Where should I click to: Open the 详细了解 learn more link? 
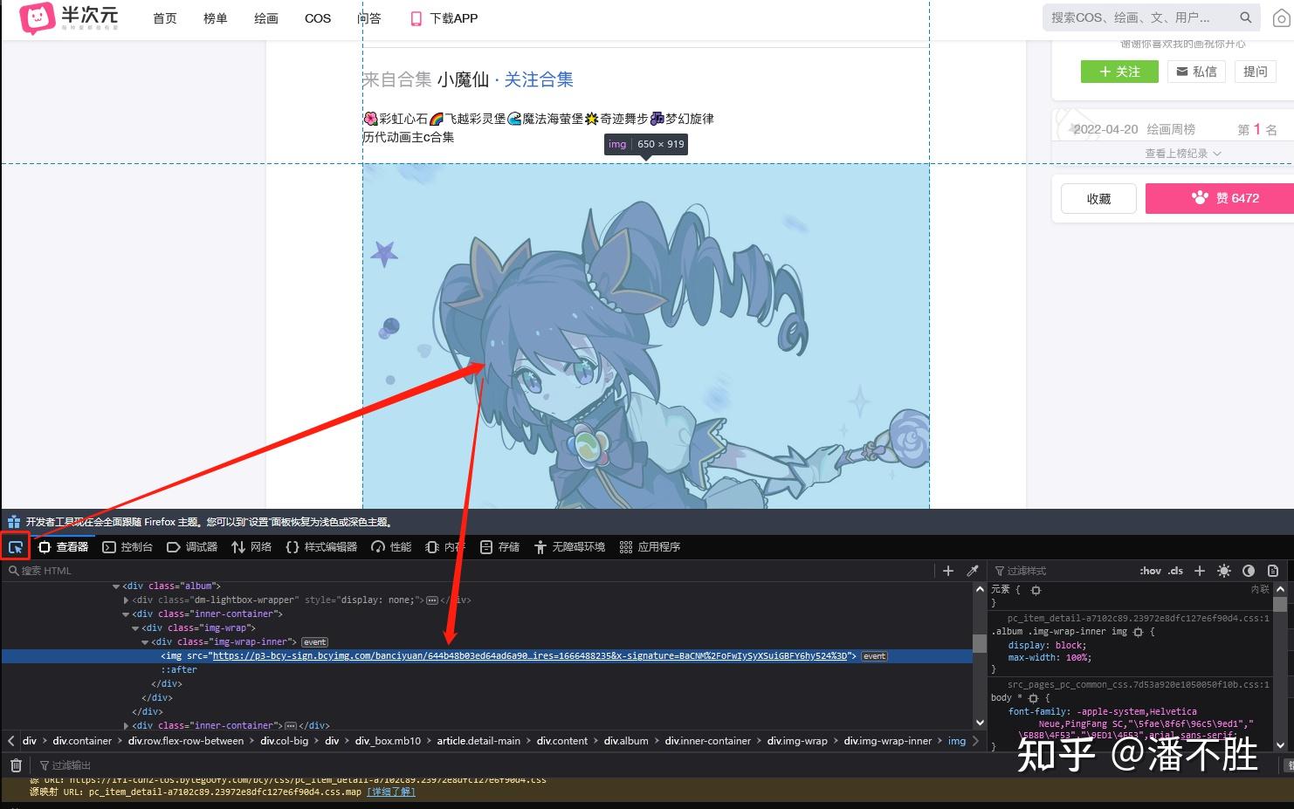point(391,792)
